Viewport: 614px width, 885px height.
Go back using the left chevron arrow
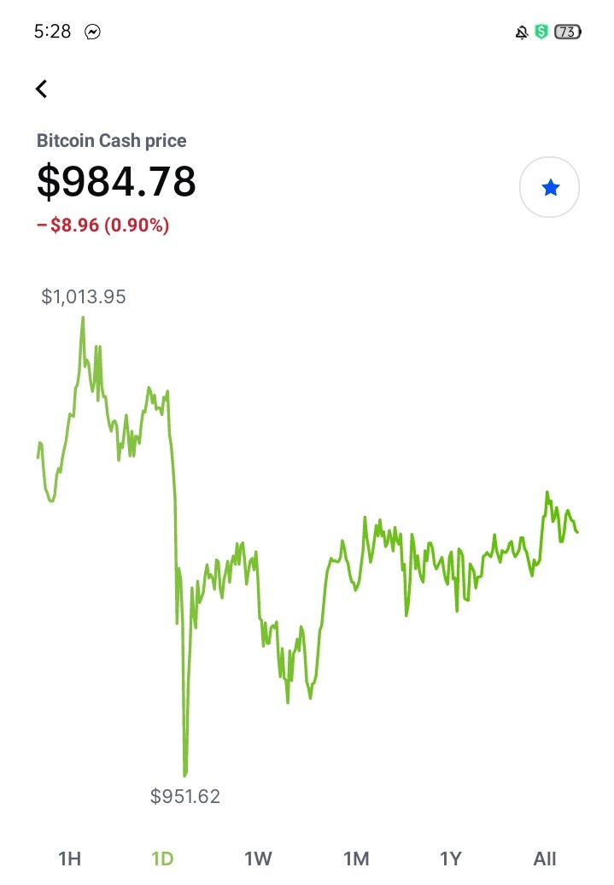[41, 89]
